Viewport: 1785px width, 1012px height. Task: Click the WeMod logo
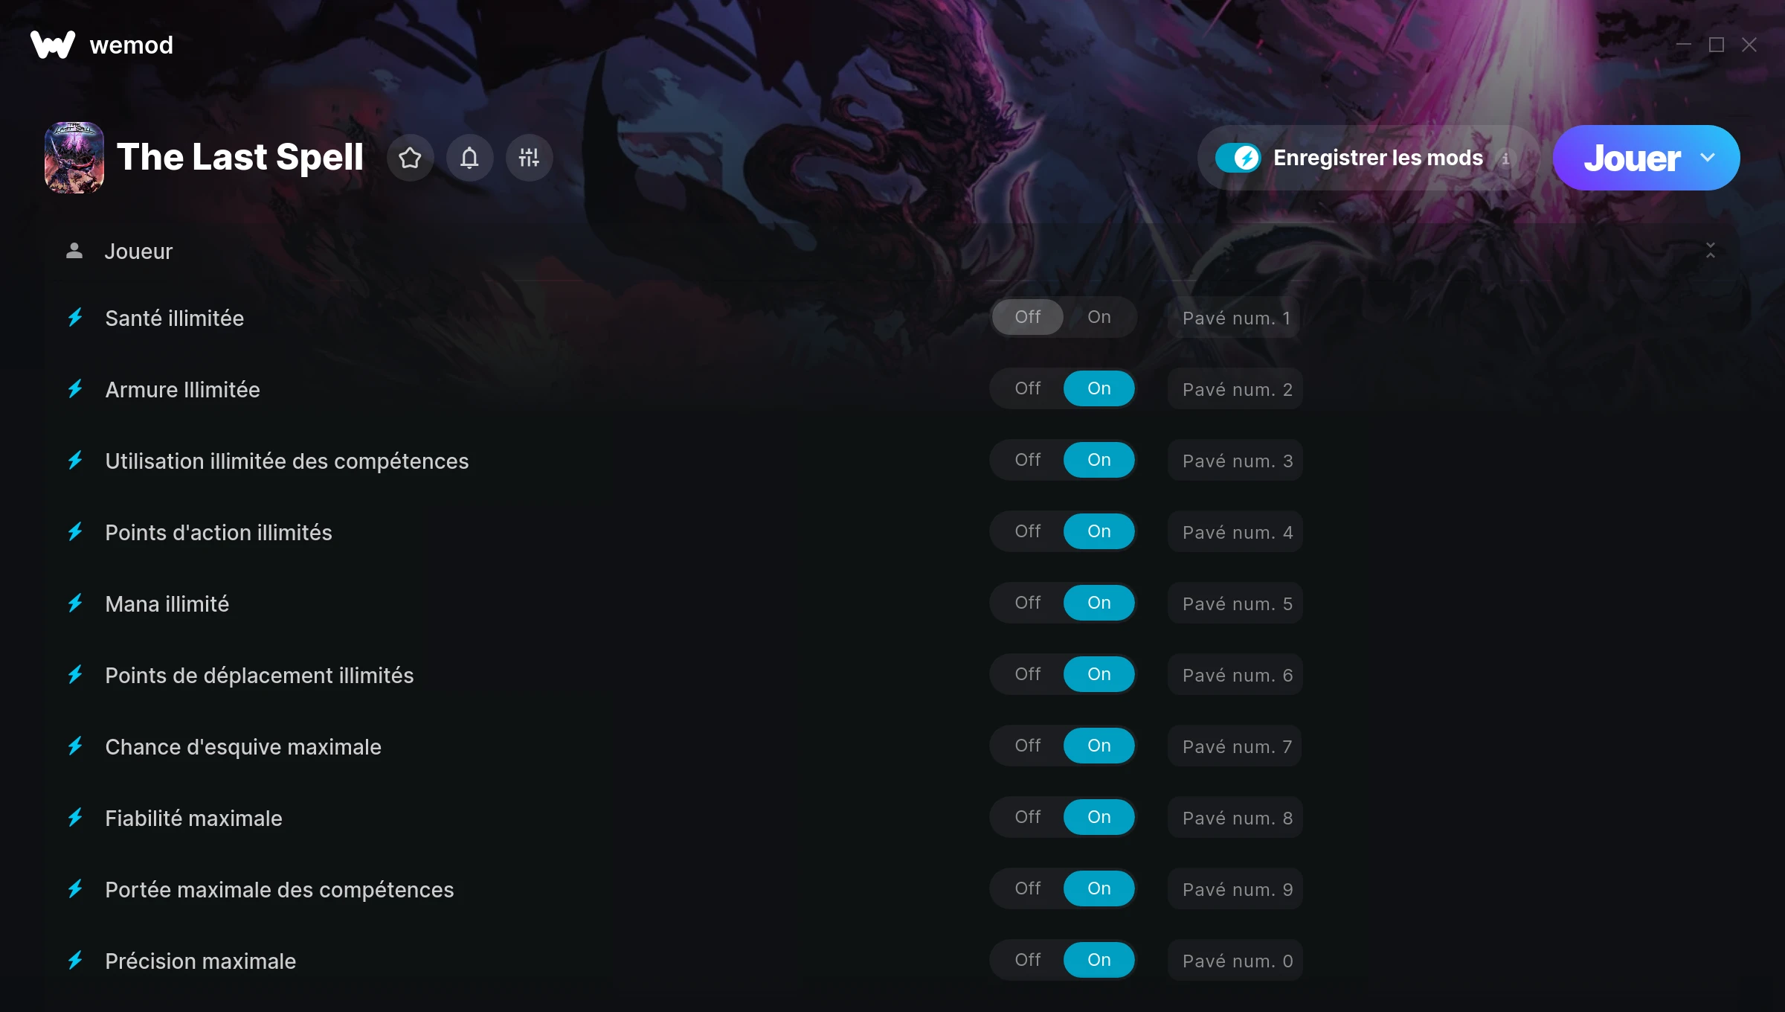pyautogui.click(x=53, y=45)
